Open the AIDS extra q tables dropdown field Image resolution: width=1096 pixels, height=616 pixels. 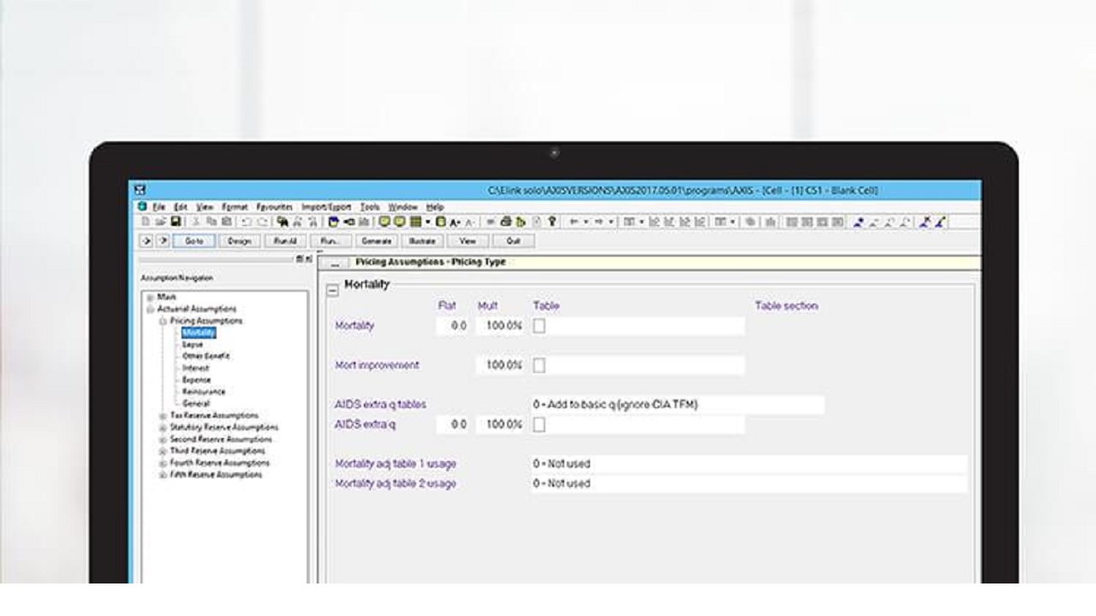click(x=677, y=405)
